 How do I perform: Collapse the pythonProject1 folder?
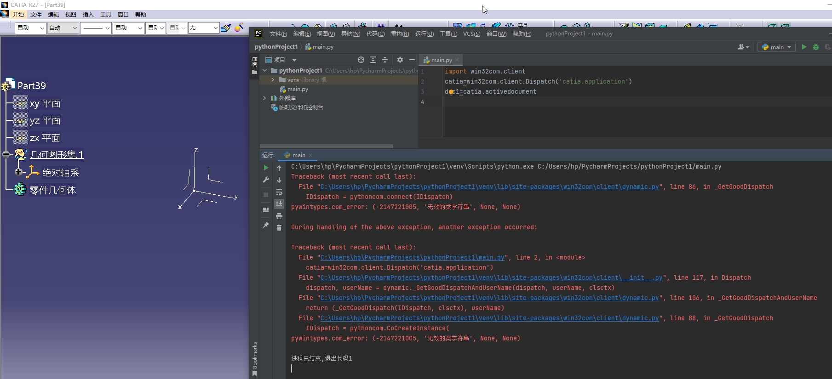tap(264, 70)
